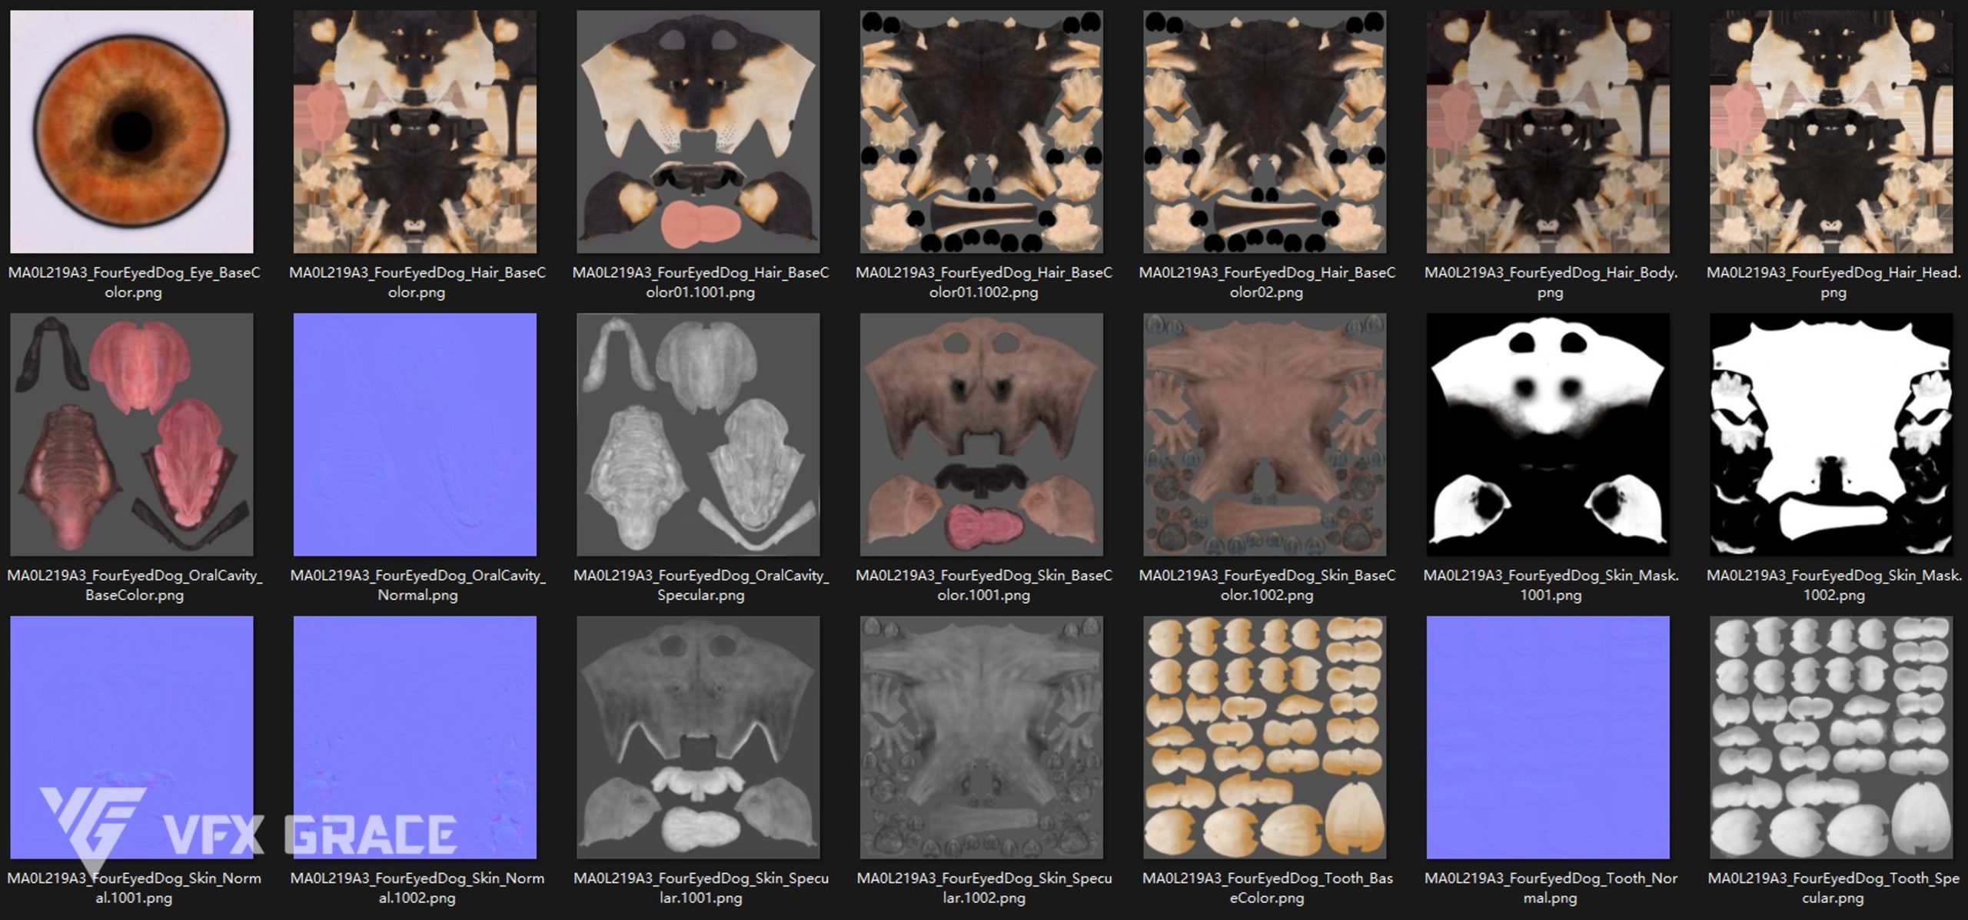Choose Skin_Specular.1002.png thumbnail

(982, 737)
